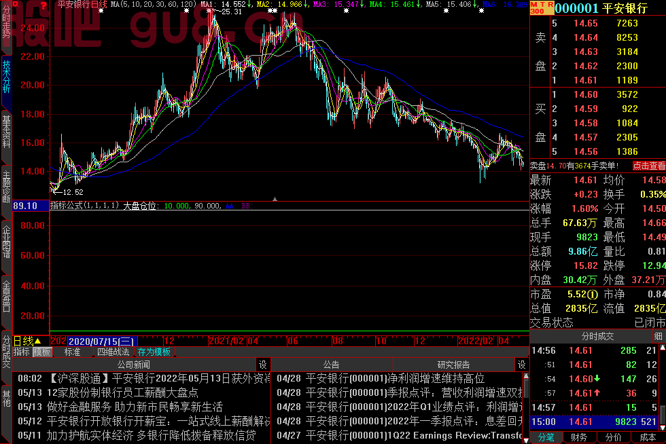Click the red question mark help icon

click(x=43, y=5)
